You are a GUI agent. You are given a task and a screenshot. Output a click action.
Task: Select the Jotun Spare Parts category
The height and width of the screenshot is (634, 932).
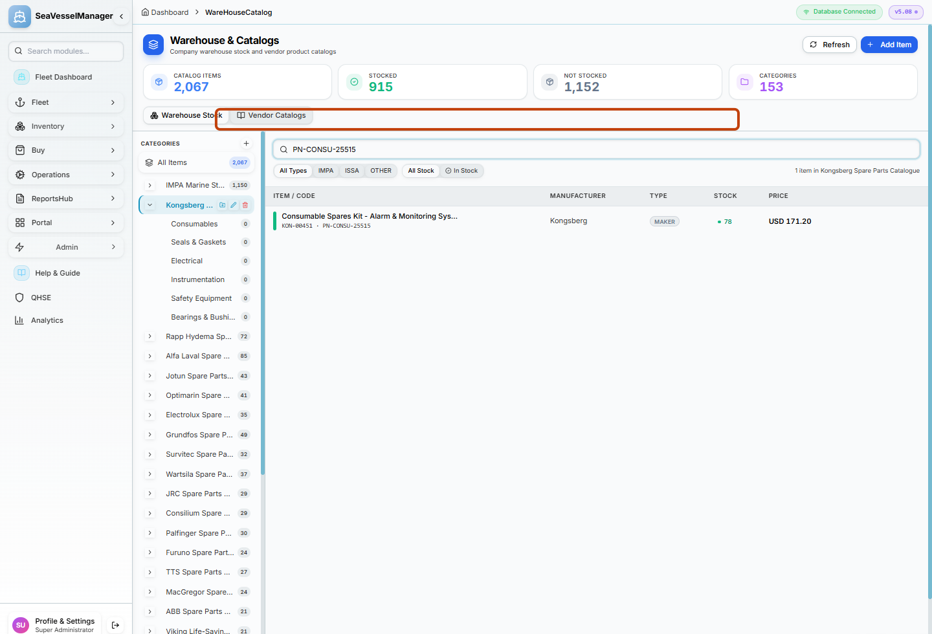tap(196, 376)
